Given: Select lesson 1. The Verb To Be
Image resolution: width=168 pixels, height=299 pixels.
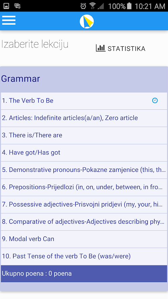Looking at the screenshot, I should pyautogui.click(x=84, y=101).
